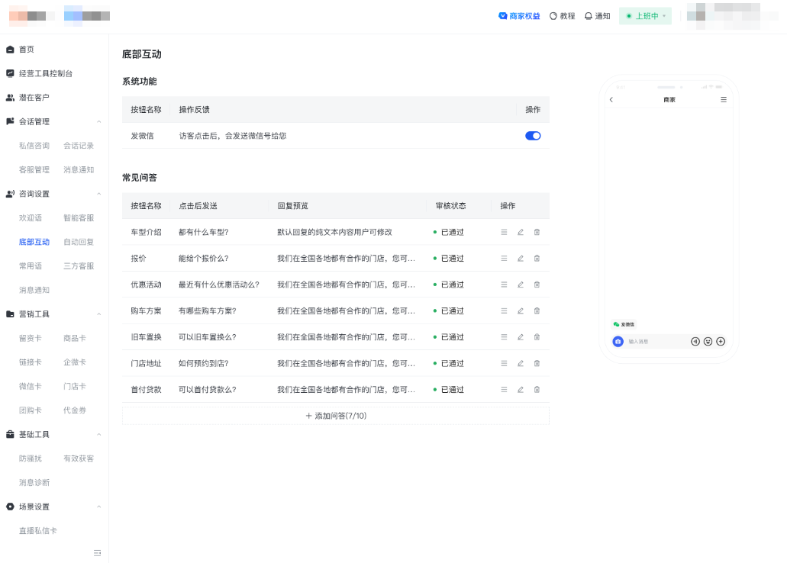Click the plus icon beside the message input
787x563 pixels.
pyautogui.click(x=721, y=341)
